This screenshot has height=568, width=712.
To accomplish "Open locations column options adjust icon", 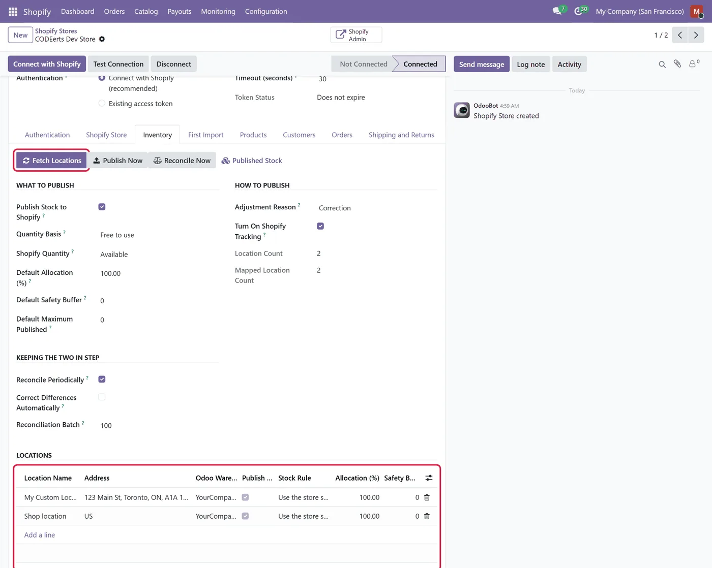I will coord(429,478).
